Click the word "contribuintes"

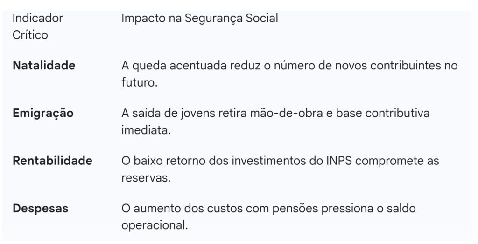[404, 66]
